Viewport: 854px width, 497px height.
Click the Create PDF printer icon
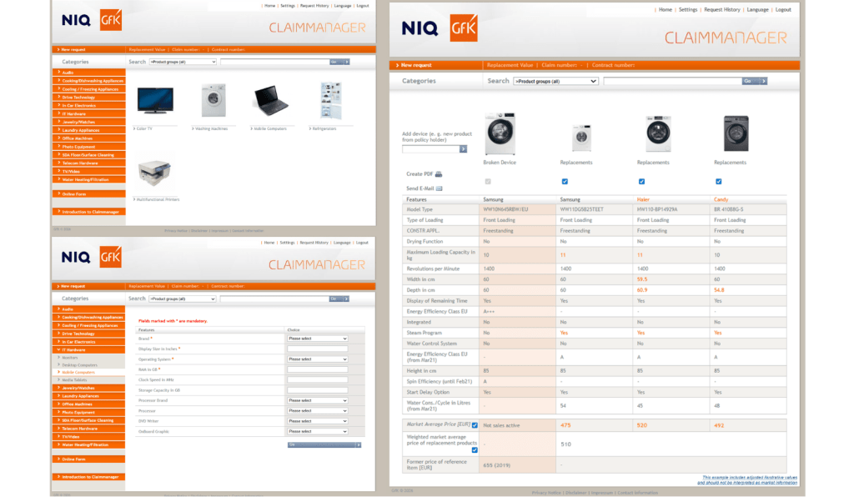coord(440,175)
